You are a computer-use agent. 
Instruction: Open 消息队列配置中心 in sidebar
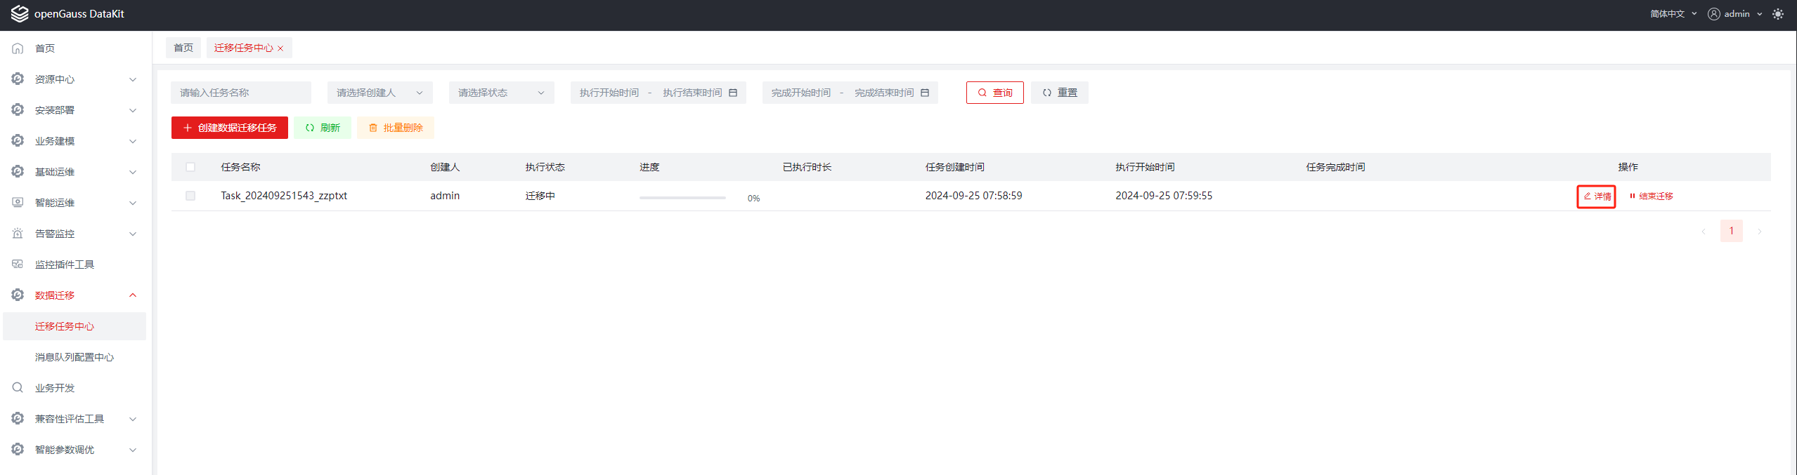point(74,357)
